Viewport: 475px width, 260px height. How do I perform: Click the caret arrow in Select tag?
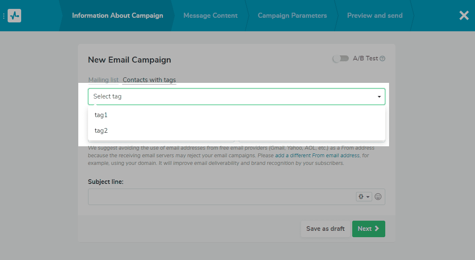coord(379,97)
